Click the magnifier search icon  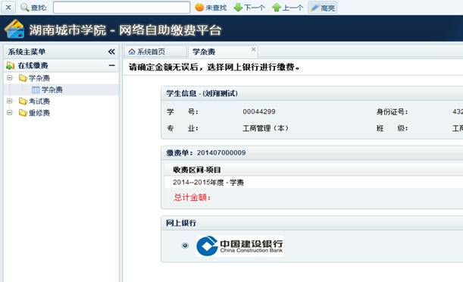pyautogui.click(x=24, y=8)
